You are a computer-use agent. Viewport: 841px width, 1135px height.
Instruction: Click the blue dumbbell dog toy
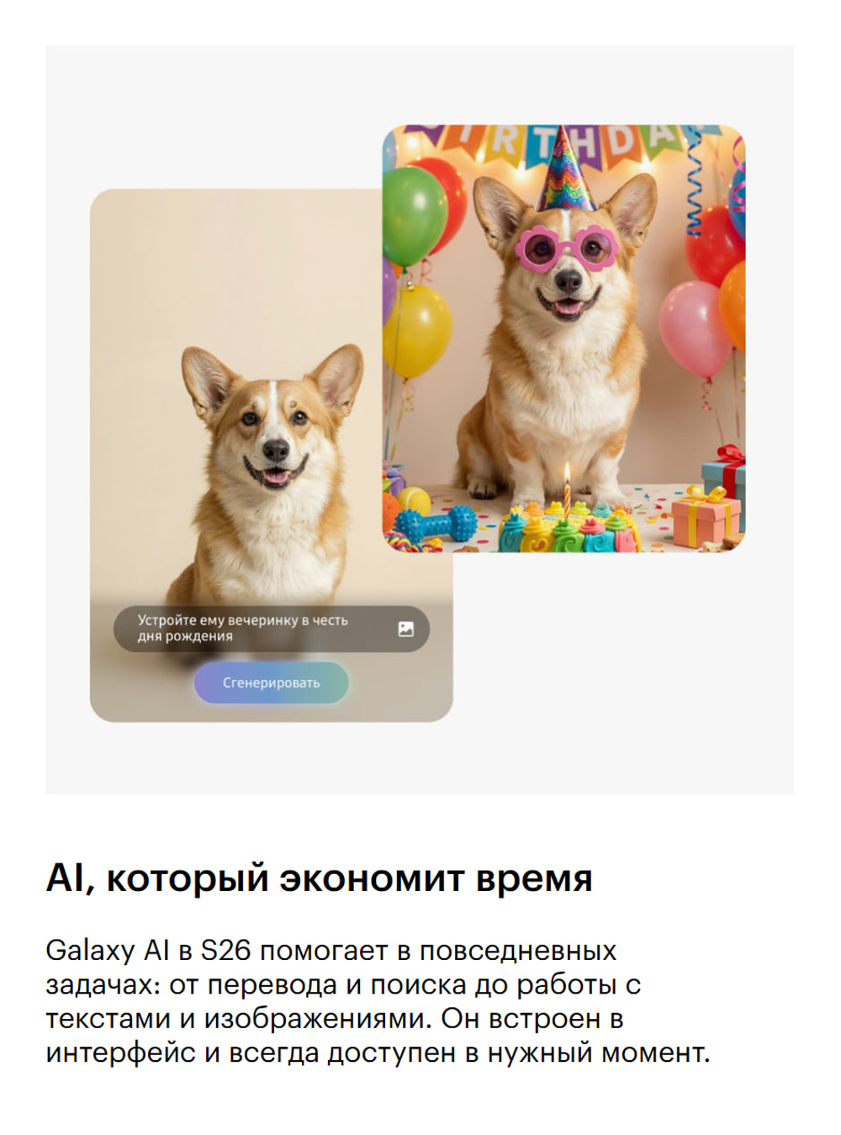(x=437, y=525)
